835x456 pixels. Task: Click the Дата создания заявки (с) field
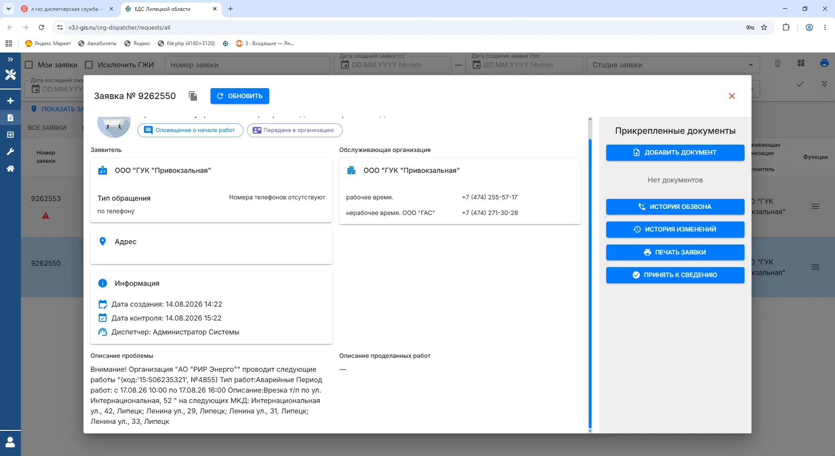392,65
